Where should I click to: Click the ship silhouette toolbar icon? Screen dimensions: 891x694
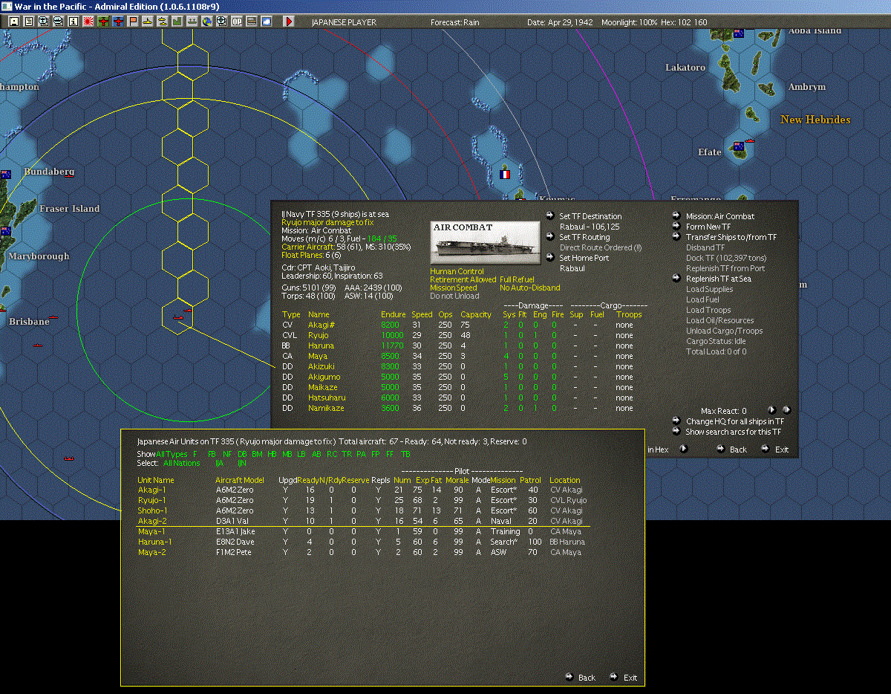tap(192, 22)
